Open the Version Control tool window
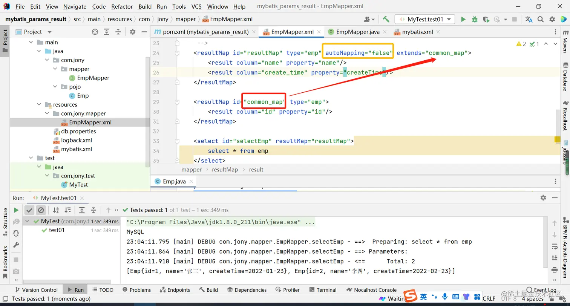 point(36,290)
